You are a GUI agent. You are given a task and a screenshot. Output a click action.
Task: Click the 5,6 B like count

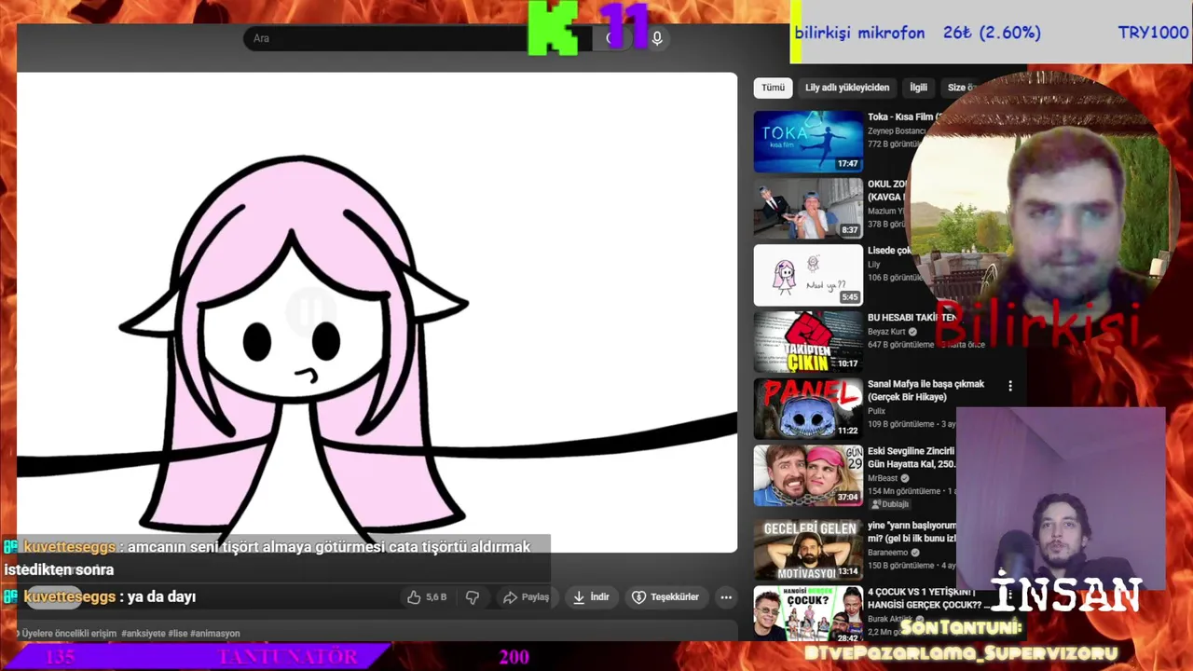(x=436, y=597)
